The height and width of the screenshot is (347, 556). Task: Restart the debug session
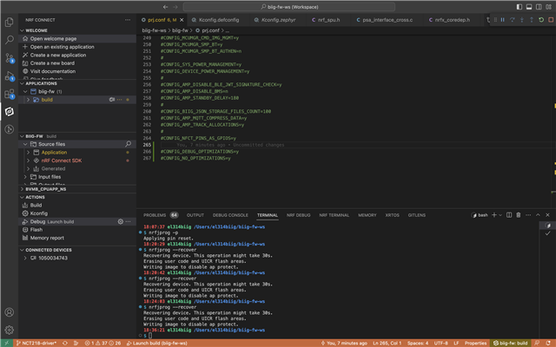(541, 20)
